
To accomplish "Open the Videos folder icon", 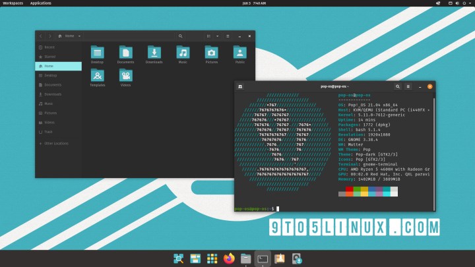I will 126,76.
